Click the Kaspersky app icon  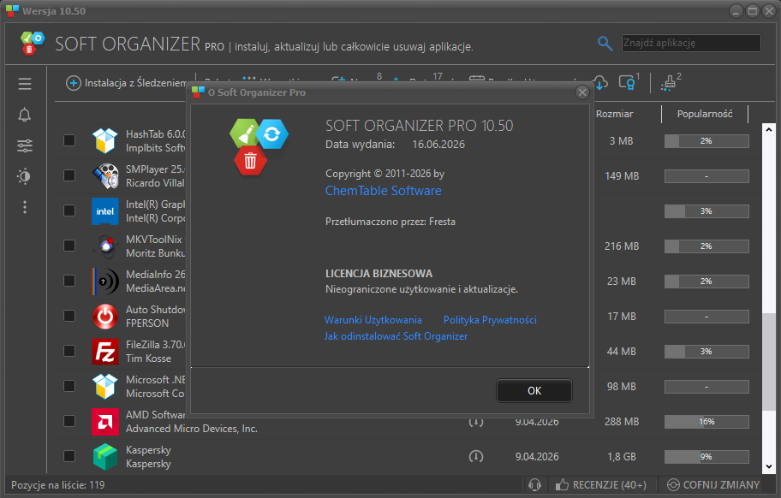(x=105, y=456)
